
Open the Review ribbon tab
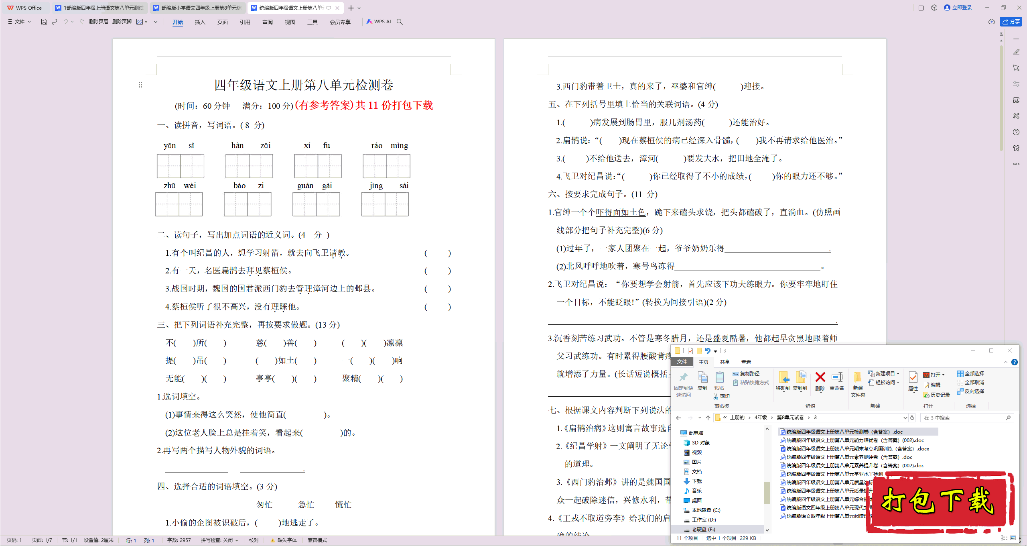[x=267, y=22]
